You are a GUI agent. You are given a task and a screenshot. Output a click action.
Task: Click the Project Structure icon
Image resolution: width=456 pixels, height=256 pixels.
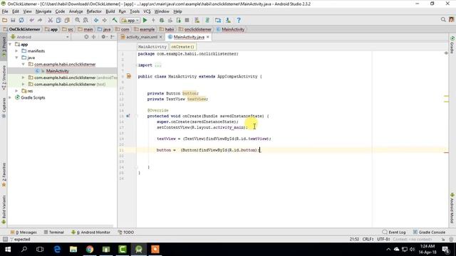tap(218, 21)
